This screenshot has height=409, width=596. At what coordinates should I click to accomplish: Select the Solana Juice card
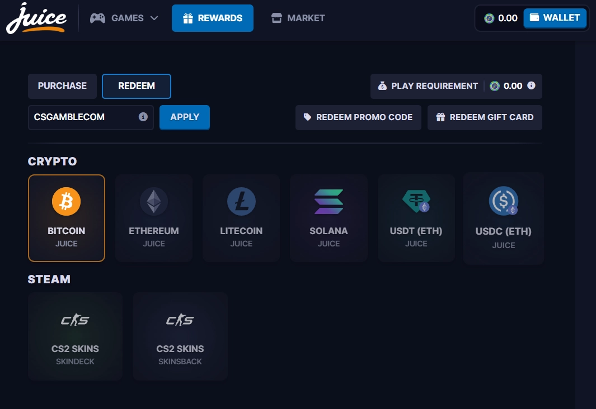(328, 218)
